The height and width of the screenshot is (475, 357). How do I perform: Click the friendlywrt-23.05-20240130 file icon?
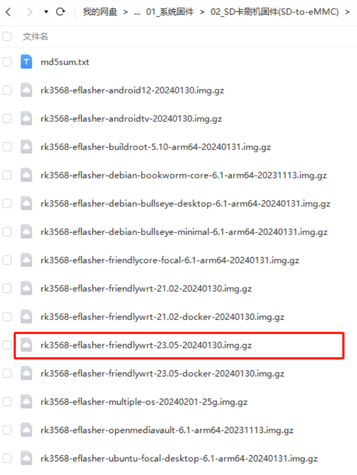click(x=27, y=345)
